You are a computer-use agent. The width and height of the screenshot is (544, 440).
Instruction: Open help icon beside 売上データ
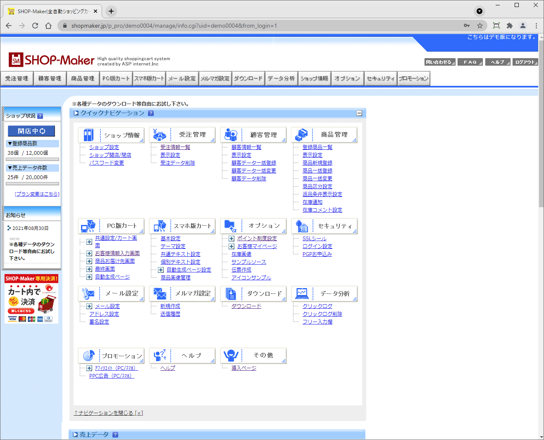(x=115, y=435)
